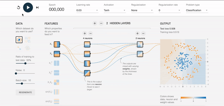The width and height of the screenshot is (224, 106).
Task: Click the reset network icon
Action: 18,8
